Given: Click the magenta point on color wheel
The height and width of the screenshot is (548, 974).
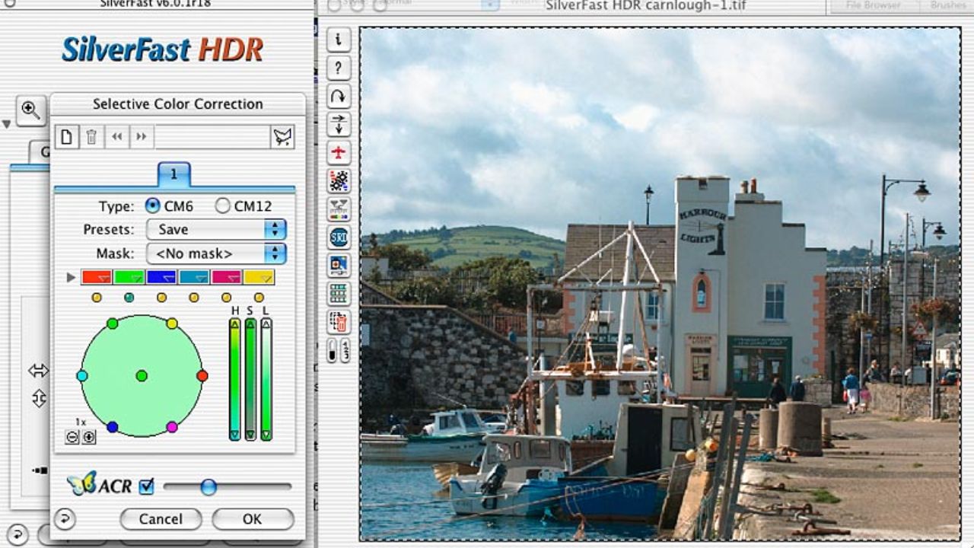Looking at the screenshot, I should 172,427.
